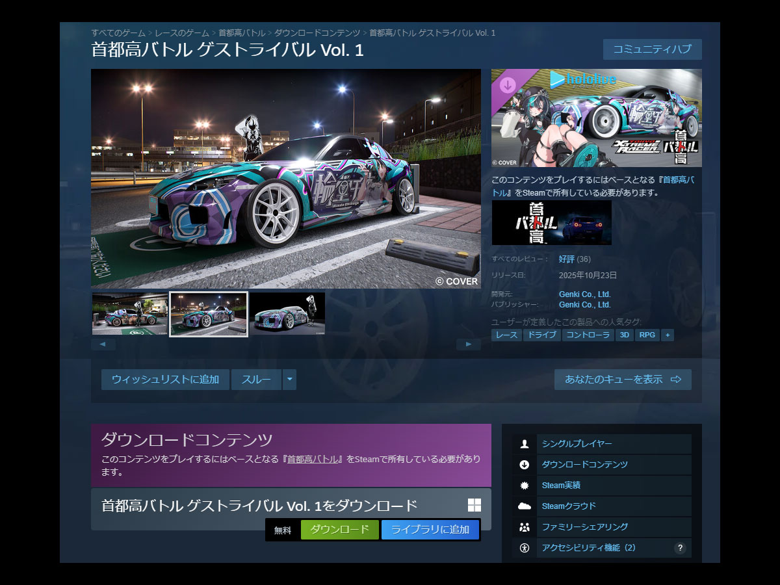The image size is (780, 585).
Task: Click the green ダウンロード button
Action: pyautogui.click(x=339, y=530)
